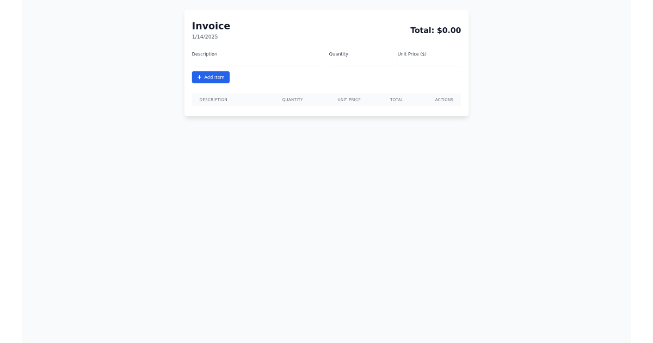Click the invoice card header area
The image size is (653, 343).
point(326,30)
